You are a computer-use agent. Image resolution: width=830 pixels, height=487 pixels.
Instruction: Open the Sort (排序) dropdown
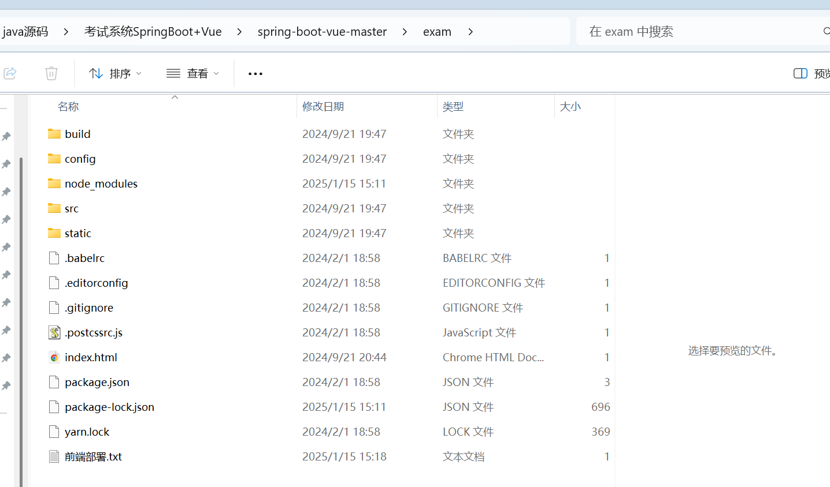115,73
